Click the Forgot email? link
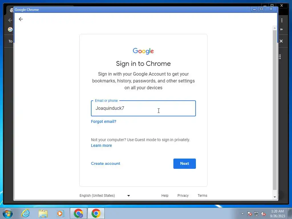Image resolution: width=292 pixels, height=219 pixels. click(x=104, y=121)
